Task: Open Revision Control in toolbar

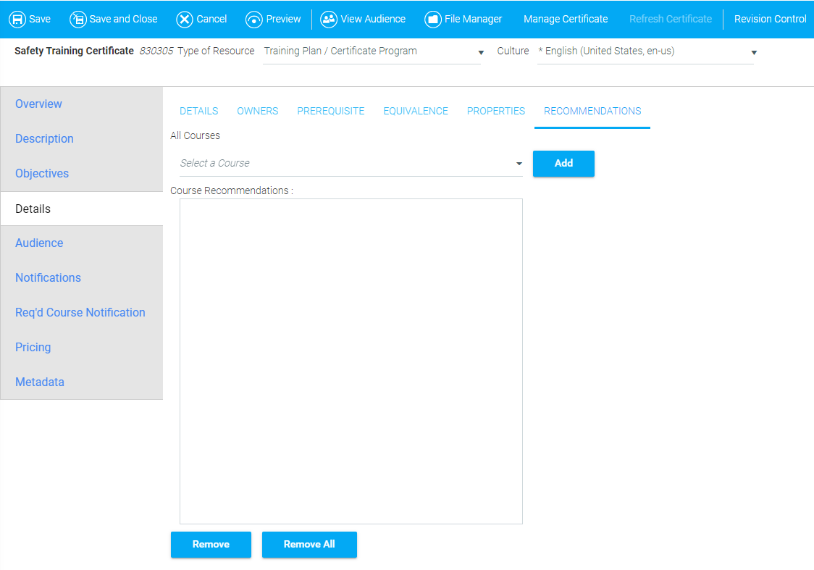Action: click(770, 20)
